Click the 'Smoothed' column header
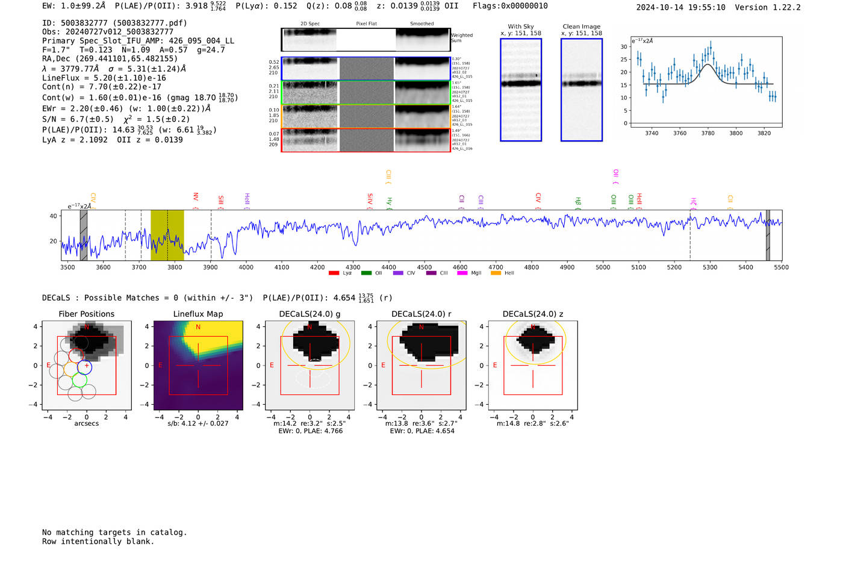 [x=422, y=23]
